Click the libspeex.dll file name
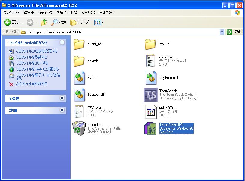Screen dimensions: 245x181 click(x=96, y=95)
